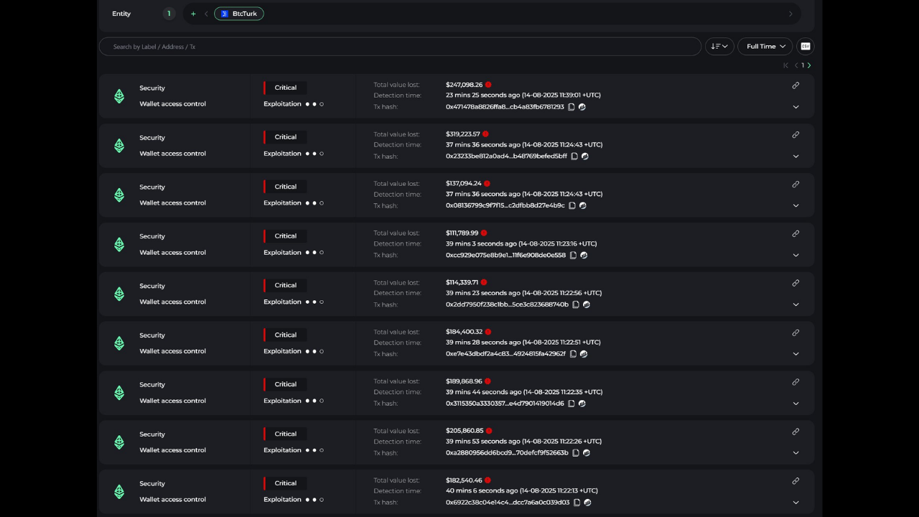Screen dimensions: 919x517
Task: Copy tx hash 0x23233be812a0ad4...b48769befed5bff
Action: click(x=574, y=157)
